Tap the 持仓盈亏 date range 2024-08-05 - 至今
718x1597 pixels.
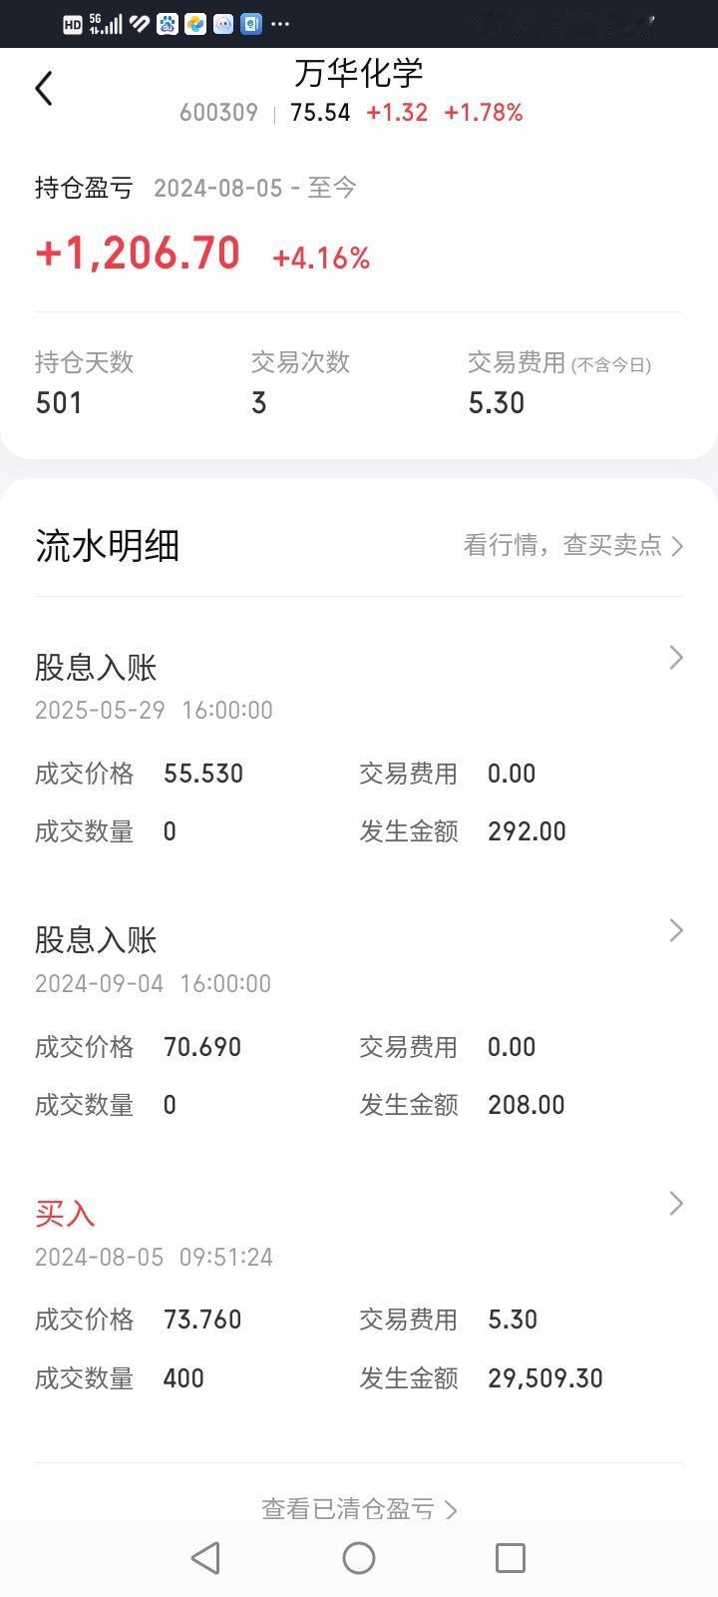click(x=255, y=188)
